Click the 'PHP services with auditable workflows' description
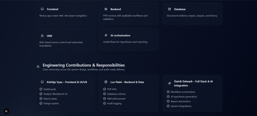Screen dimensions: 257x116 pyautogui.click(x=125, y=17)
